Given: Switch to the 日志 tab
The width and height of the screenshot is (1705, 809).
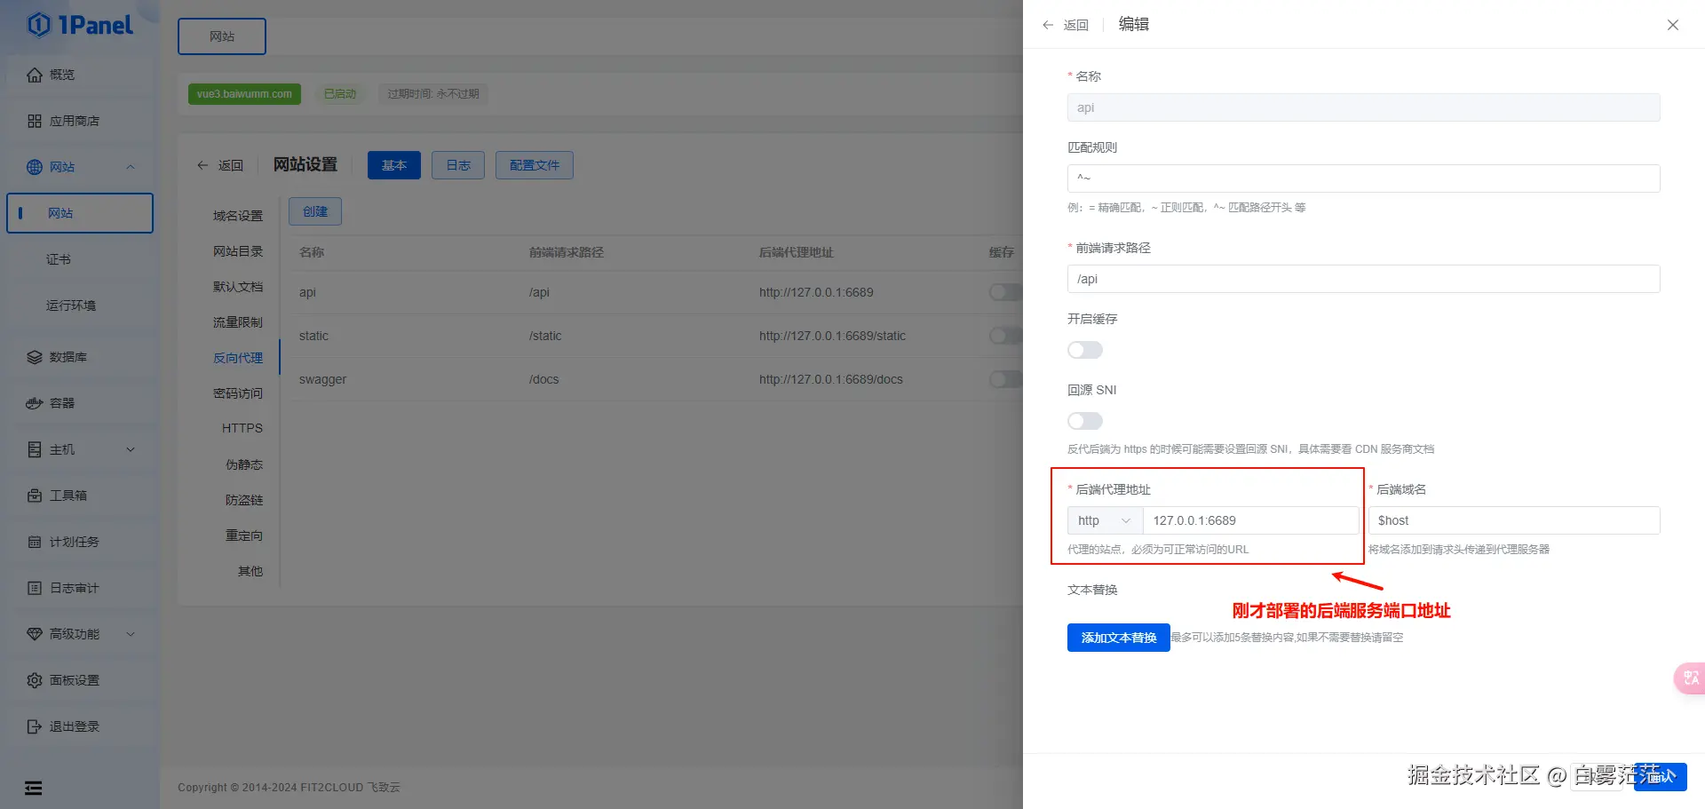Looking at the screenshot, I should [x=458, y=165].
